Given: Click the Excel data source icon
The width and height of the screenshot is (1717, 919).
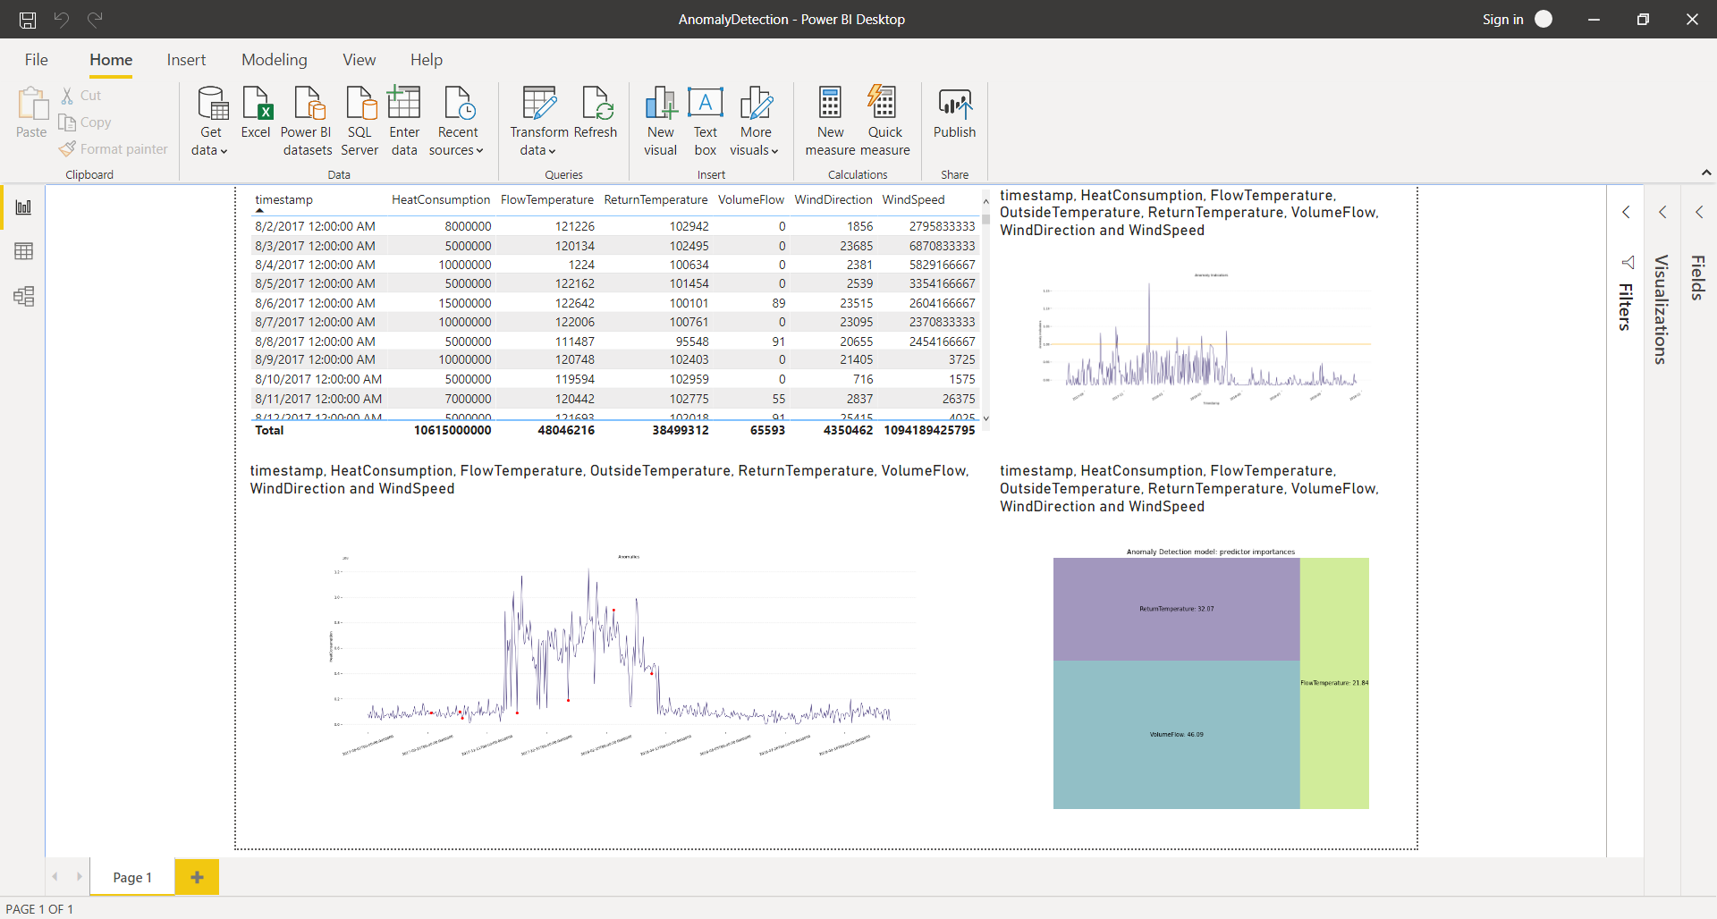Looking at the screenshot, I should pos(257,103).
